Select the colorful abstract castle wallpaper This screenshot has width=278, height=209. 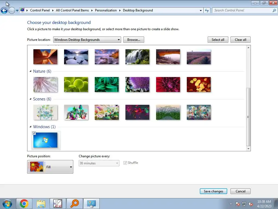click(76, 112)
